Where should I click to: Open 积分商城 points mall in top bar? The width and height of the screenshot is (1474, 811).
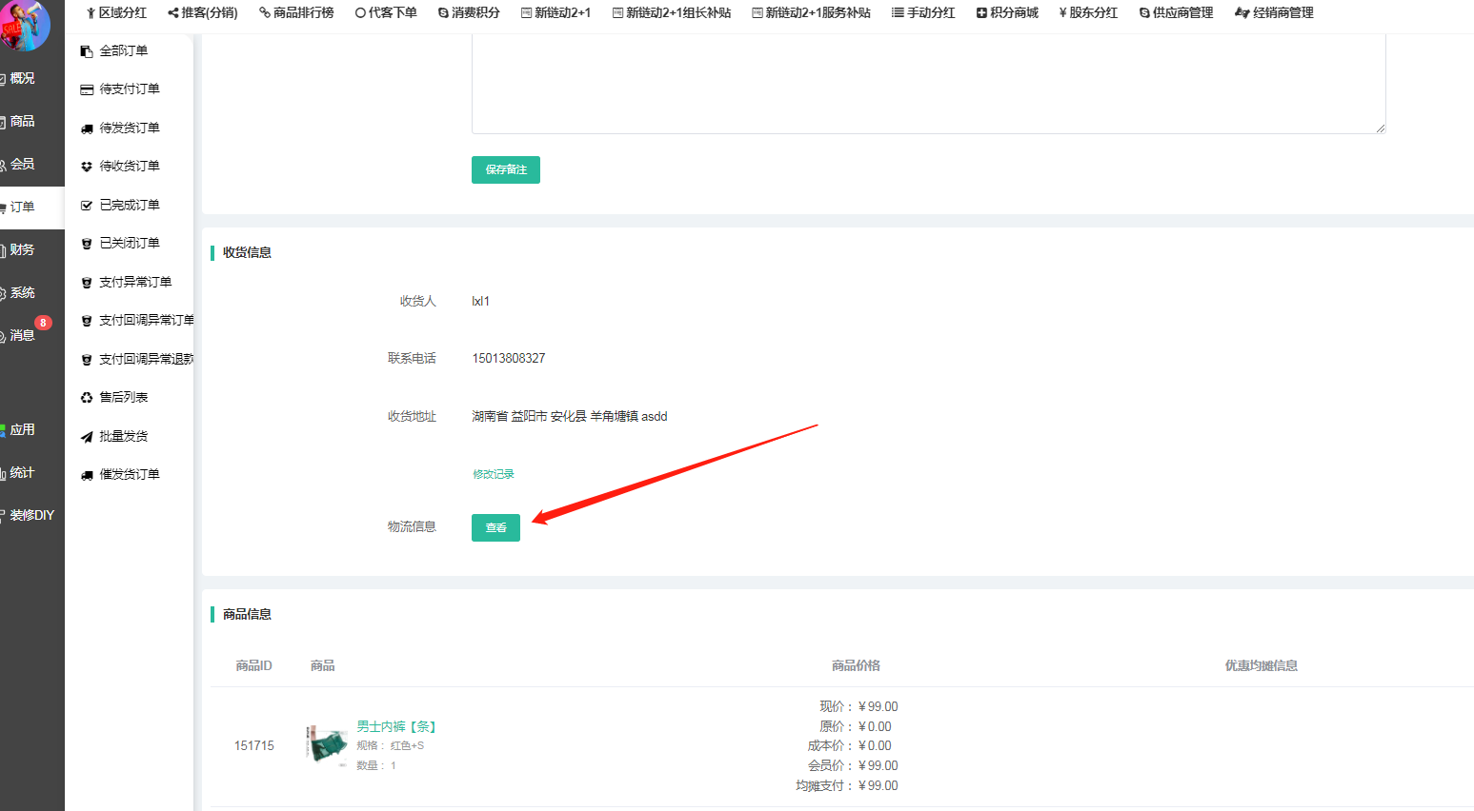pos(1007,12)
